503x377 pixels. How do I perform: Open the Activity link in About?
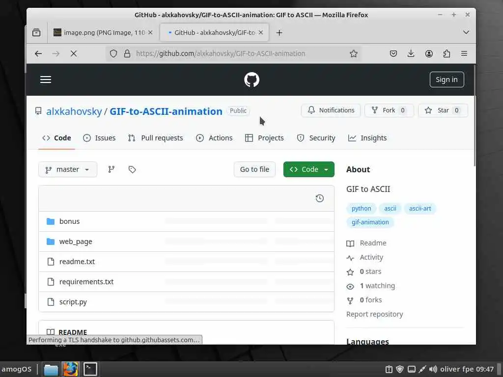365,257
